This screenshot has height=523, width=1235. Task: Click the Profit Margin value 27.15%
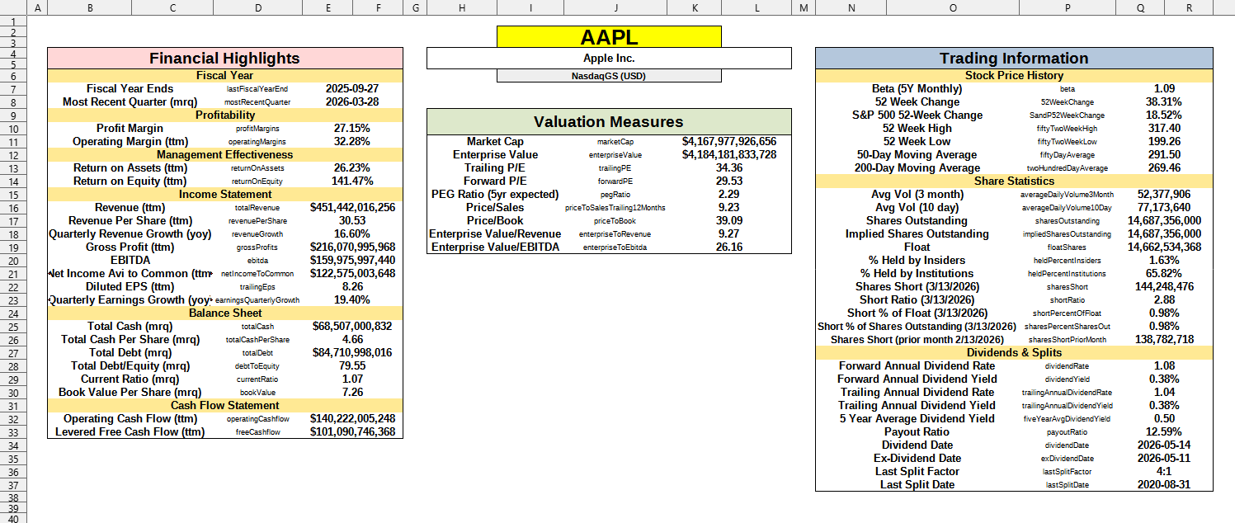click(352, 128)
